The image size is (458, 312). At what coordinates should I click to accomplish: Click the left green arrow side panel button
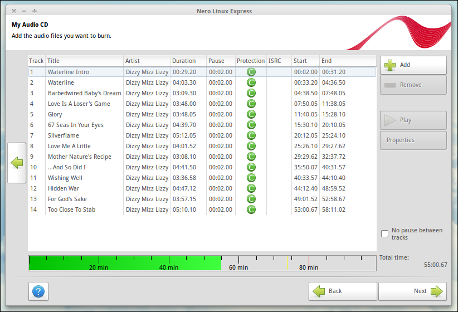pos(17,163)
